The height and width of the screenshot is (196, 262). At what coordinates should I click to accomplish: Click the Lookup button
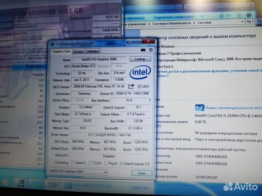(x=140, y=59)
